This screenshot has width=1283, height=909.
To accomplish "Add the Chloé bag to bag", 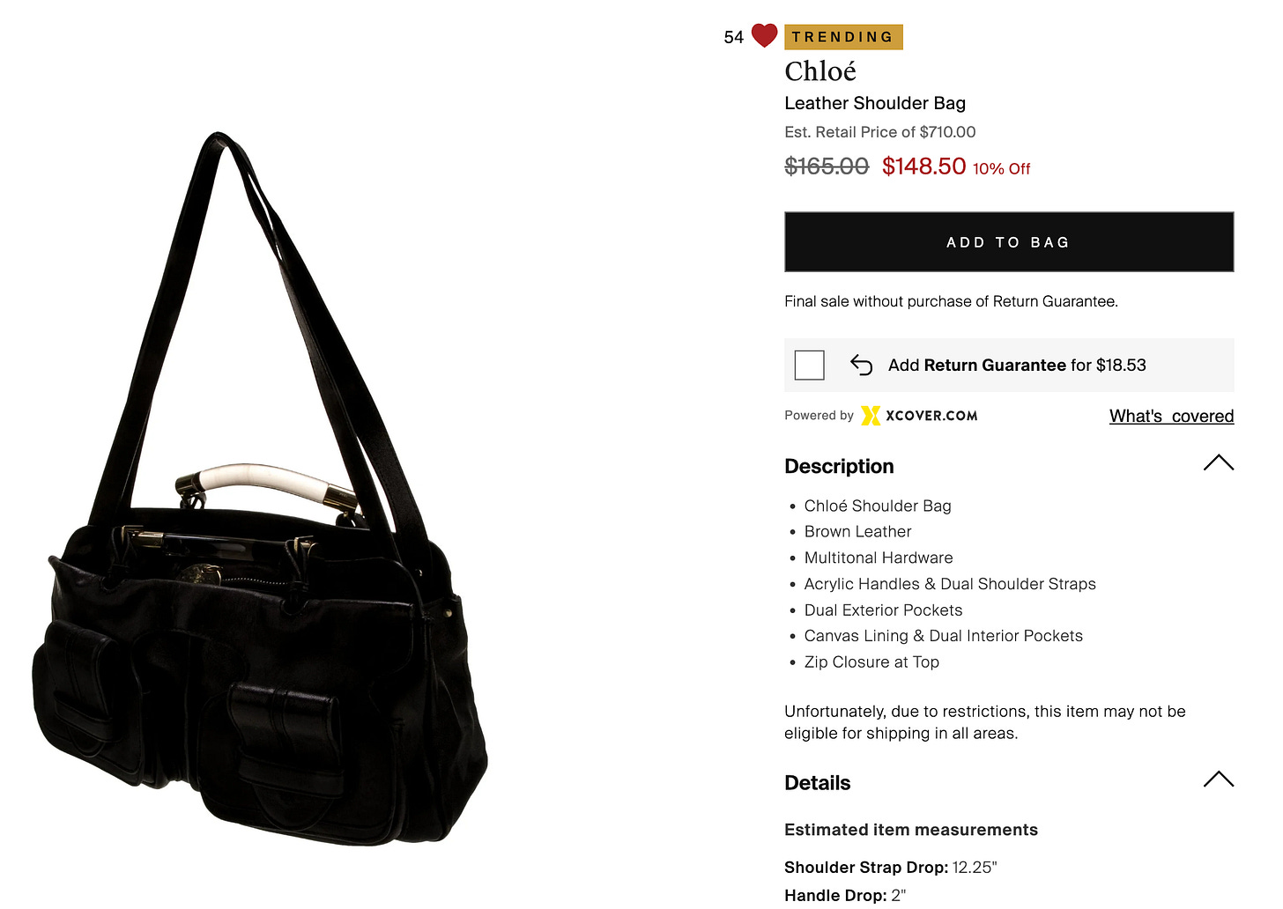I will [x=1009, y=241].
